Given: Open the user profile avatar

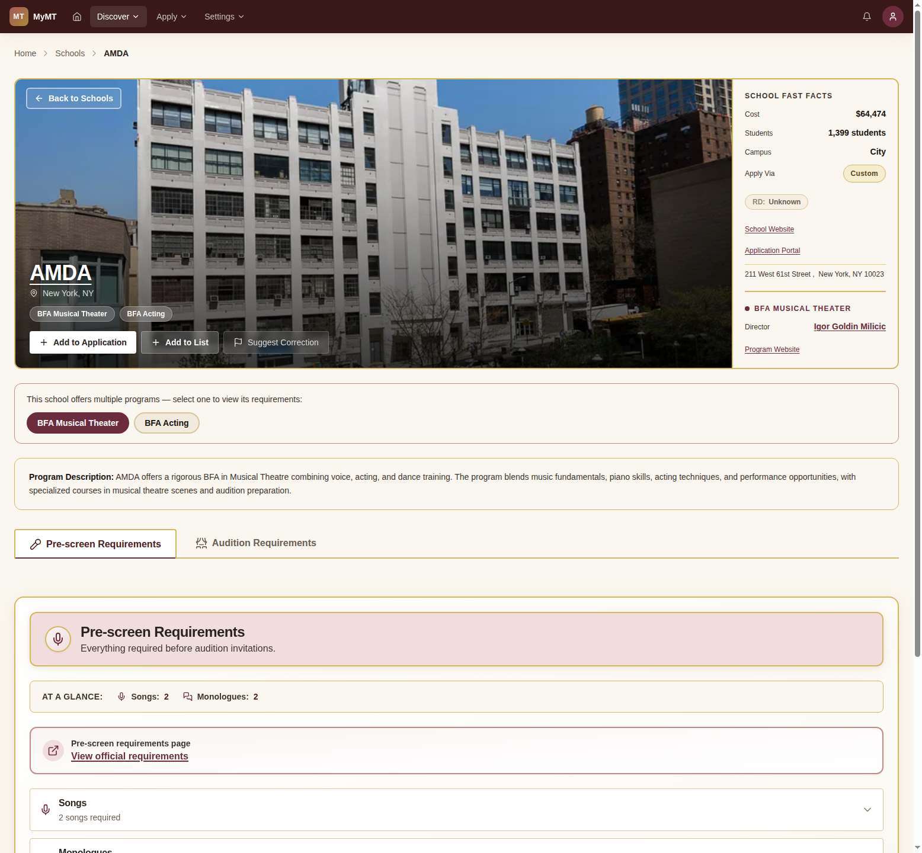Looking at the screenshot, I should click(892, 17).
